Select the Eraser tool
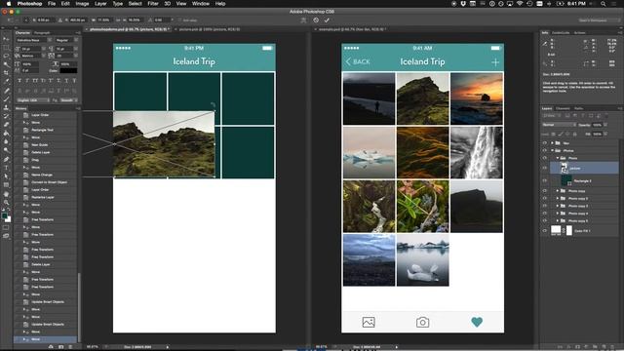 click(6, 125)
